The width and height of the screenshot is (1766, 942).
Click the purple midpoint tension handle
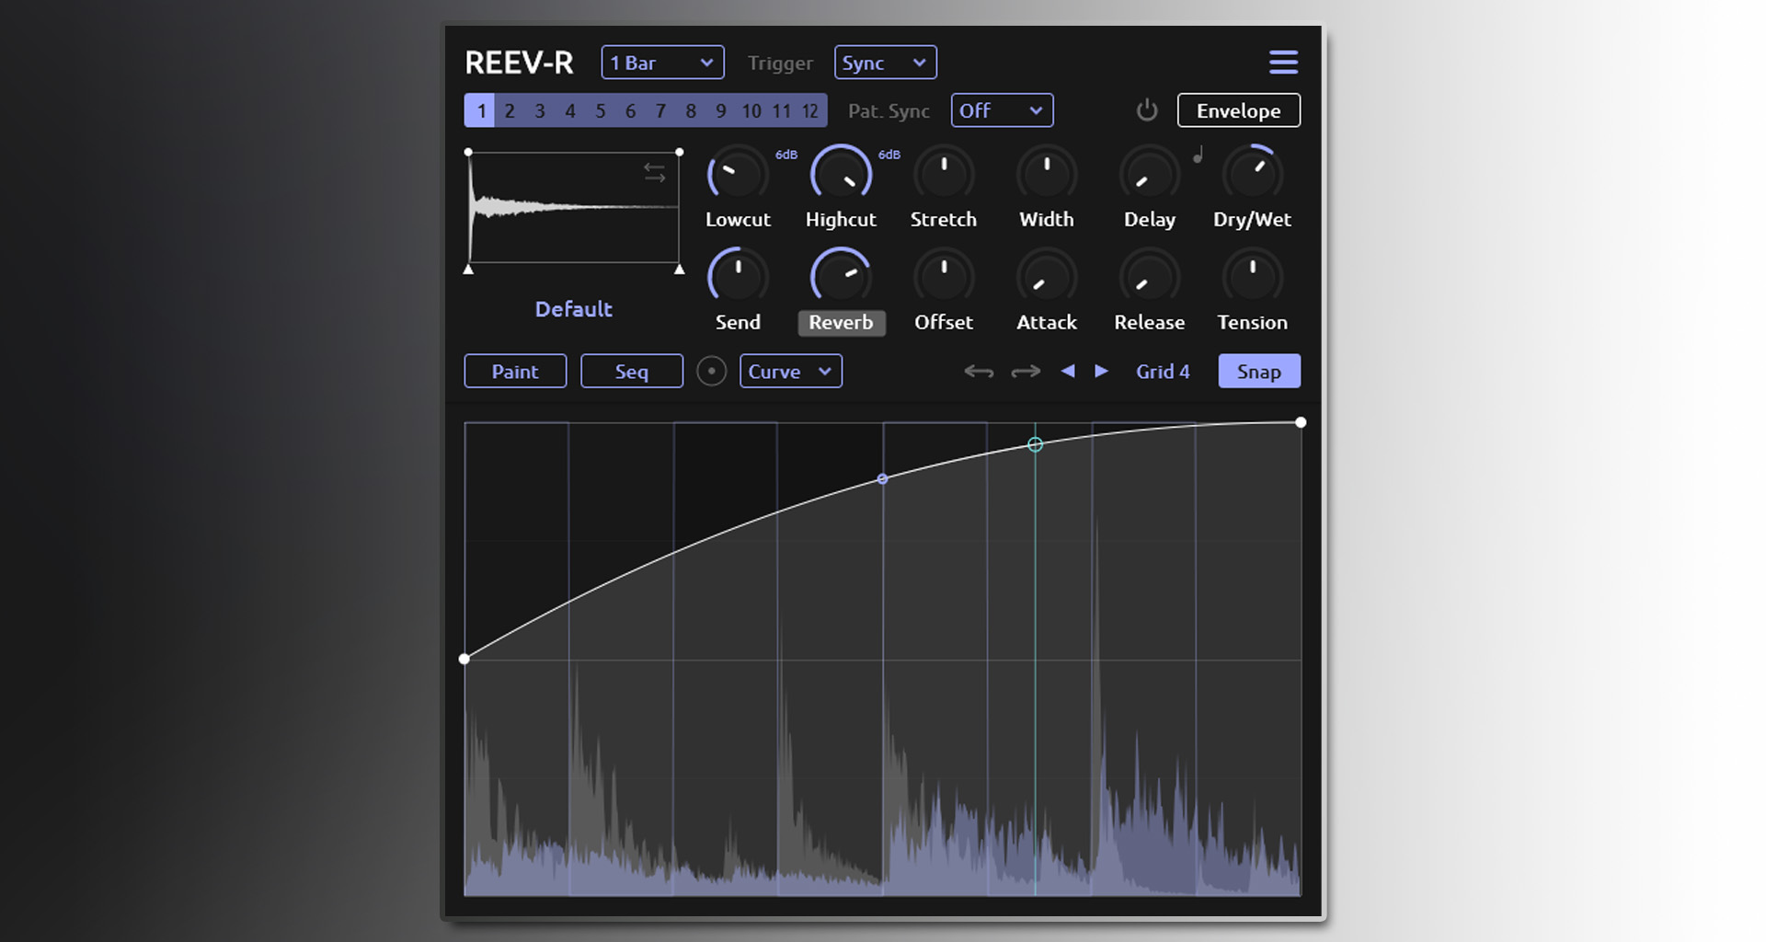click(x=883, y=479)
